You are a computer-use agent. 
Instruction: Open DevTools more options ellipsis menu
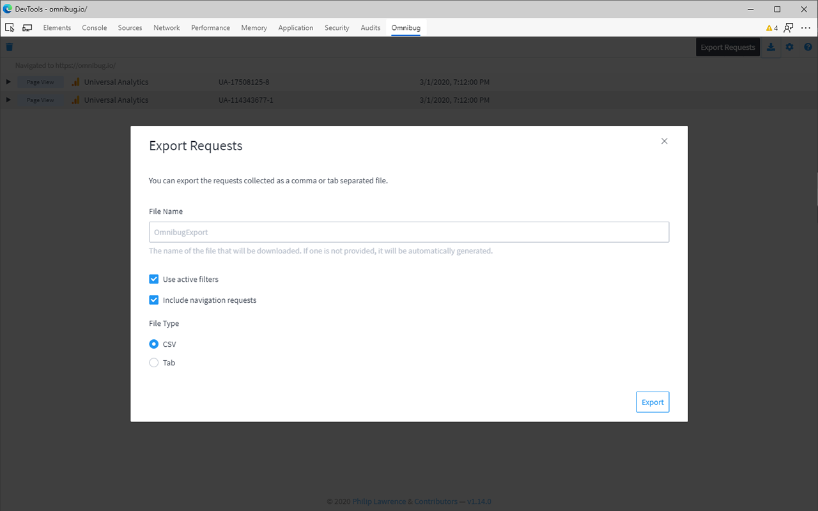pyautogui.click(x=806, y=27)
